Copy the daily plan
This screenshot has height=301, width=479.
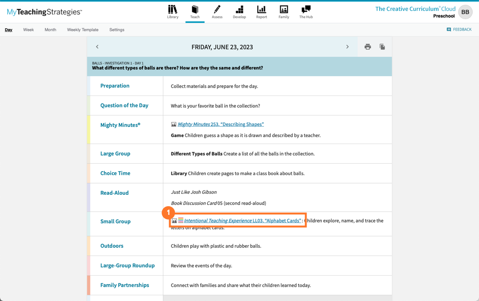tap(382, 46)
